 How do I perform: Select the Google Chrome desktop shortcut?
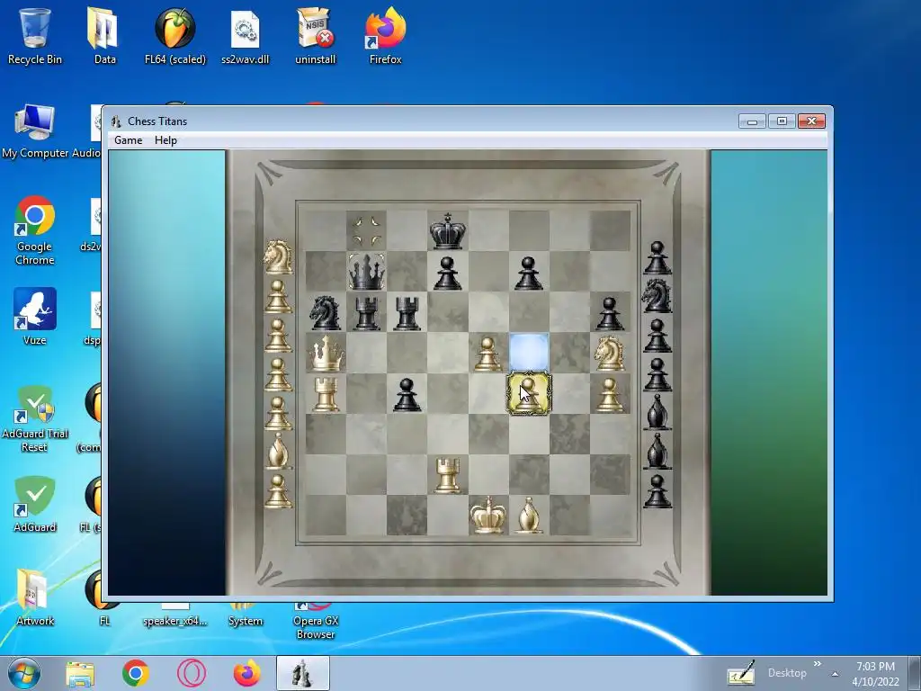[x=35, y=230]
